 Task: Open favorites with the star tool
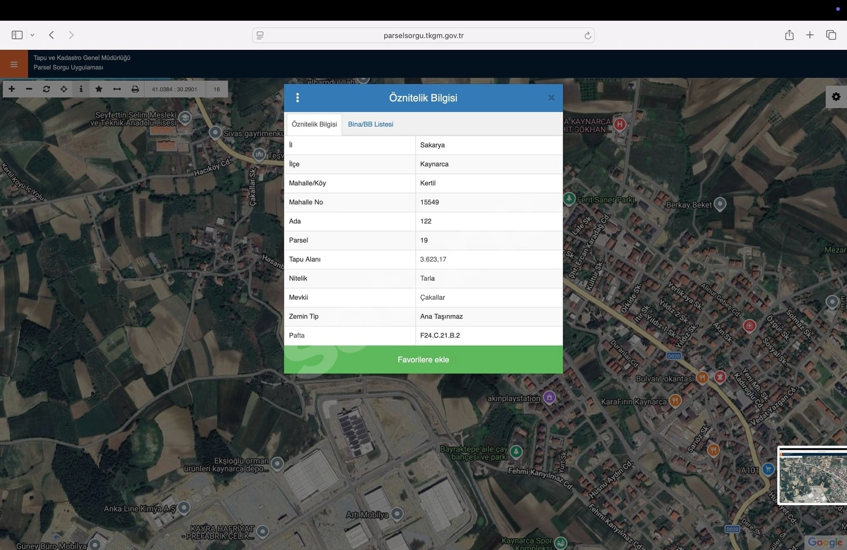click(99, 89)
